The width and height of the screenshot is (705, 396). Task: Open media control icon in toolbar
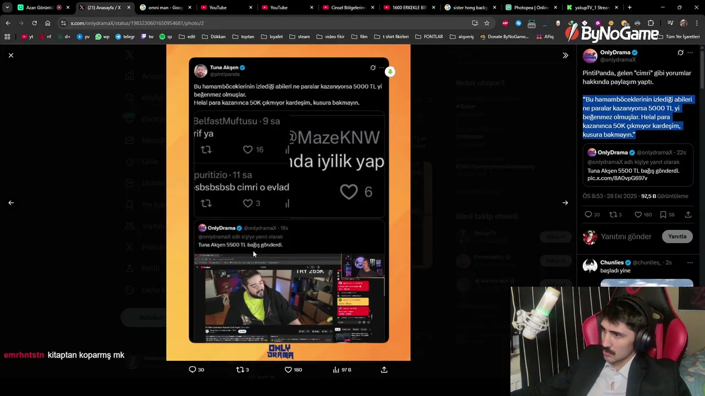coord(670,23)
